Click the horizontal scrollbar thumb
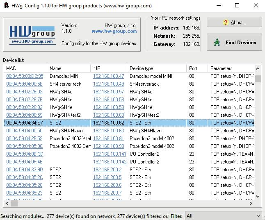Image resolution: width=265 pixels, height=220 pixels. point(14,204)
